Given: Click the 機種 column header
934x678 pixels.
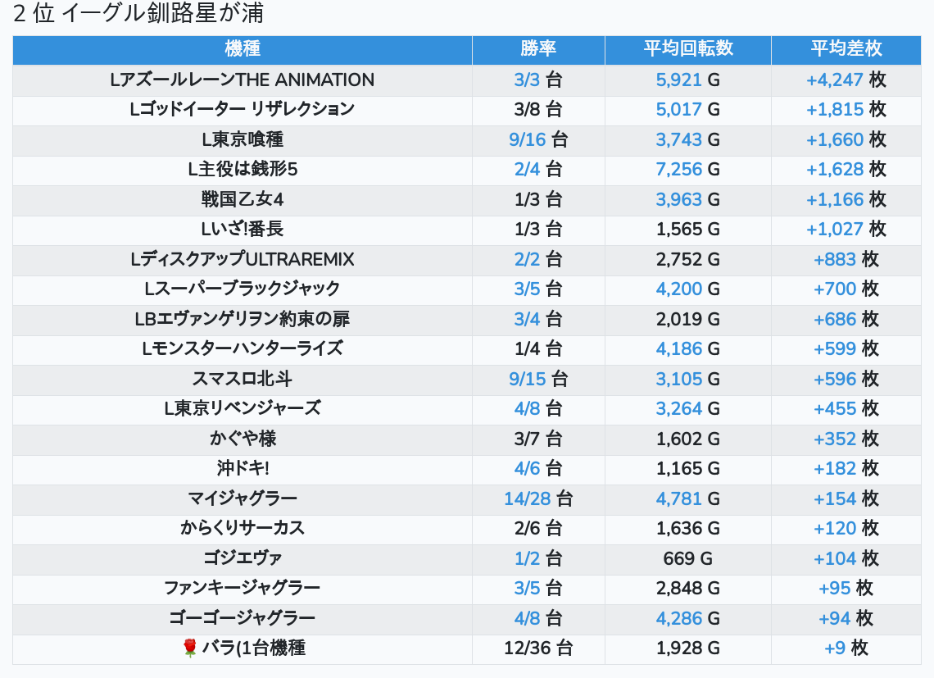Looking at the screenshot, I should [243, 49].
